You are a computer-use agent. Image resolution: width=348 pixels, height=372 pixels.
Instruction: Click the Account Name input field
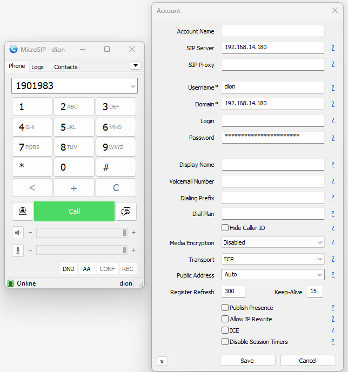(x=273, y=31)
